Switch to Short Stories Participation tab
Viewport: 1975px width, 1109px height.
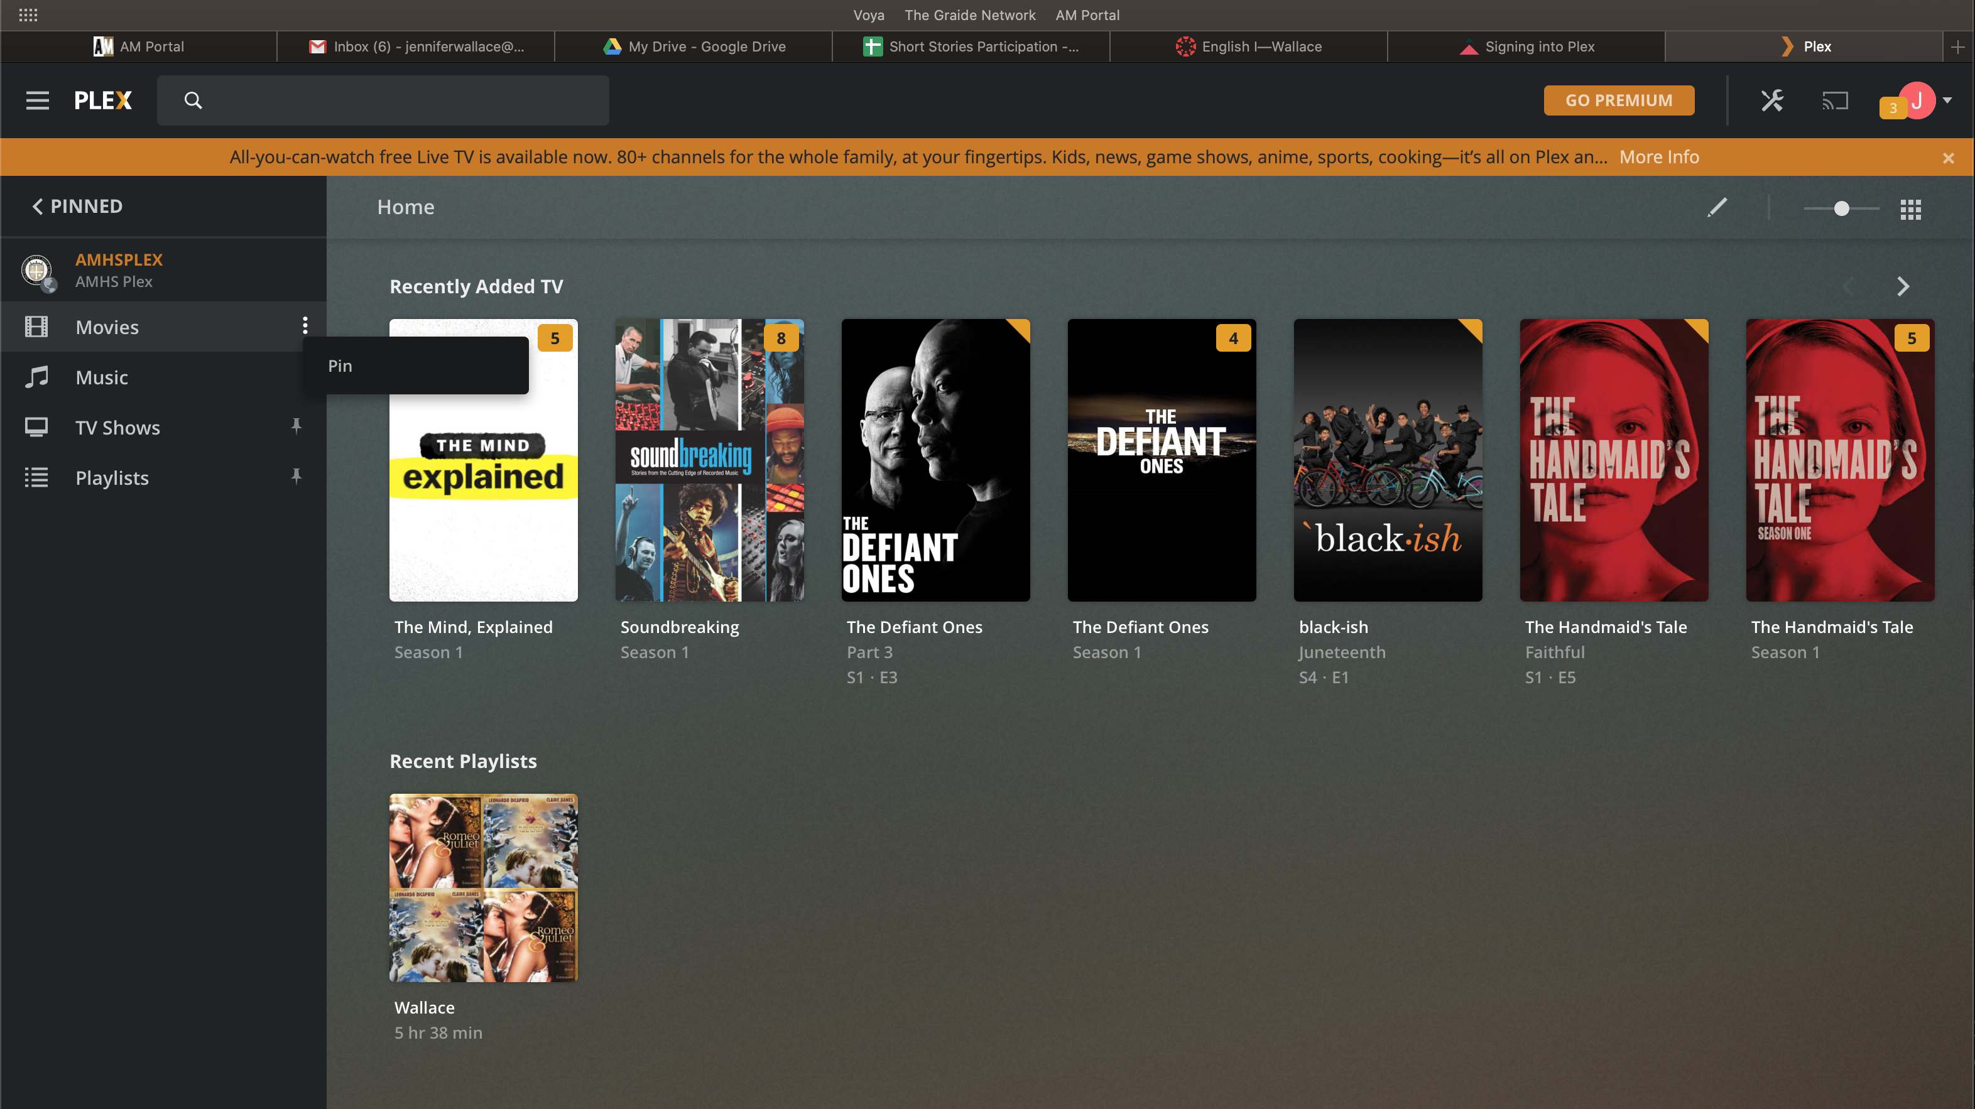coord(971,46)
